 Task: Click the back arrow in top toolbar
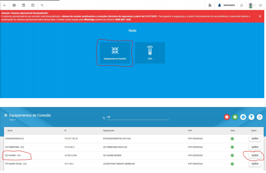4,5
